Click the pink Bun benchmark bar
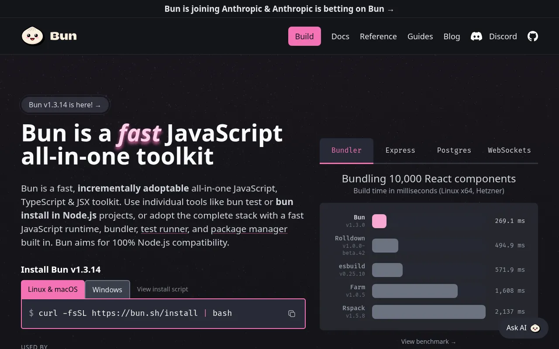Viewport: 559px width, 349px height. point(379,221)
